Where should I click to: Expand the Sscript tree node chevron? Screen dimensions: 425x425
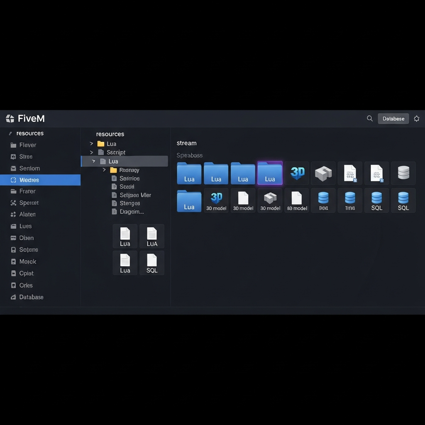click(91, 152)
